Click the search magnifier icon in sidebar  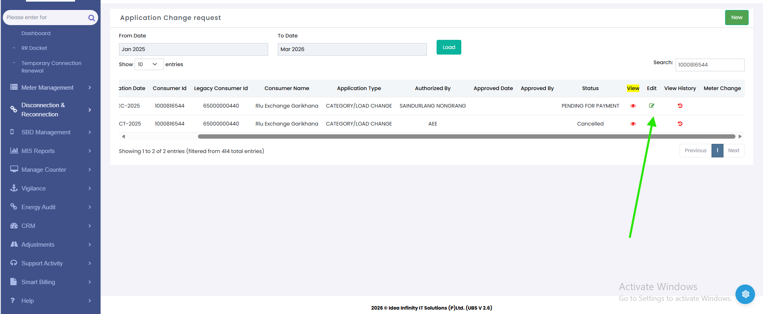pyautogui.click(x=91, y=18)
